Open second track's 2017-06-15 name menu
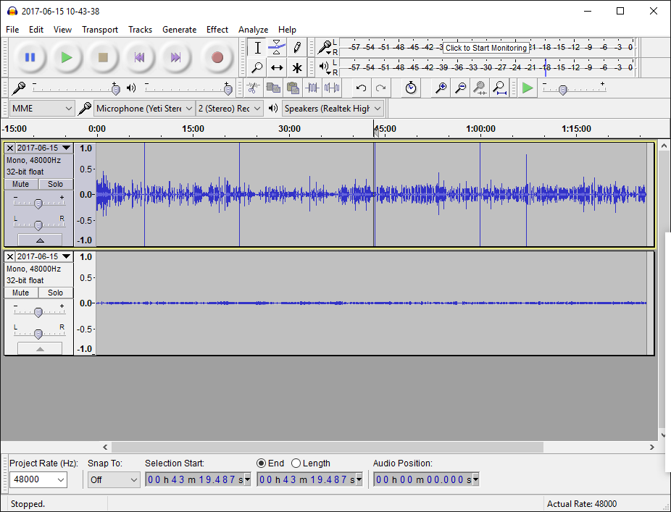 pos(43,256)
